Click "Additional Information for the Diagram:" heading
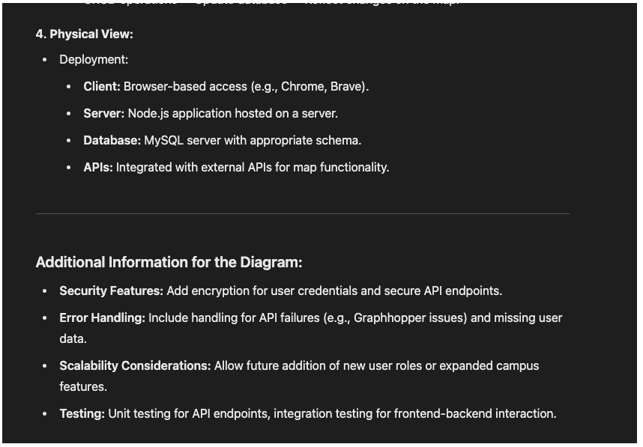 coord(169,263)
